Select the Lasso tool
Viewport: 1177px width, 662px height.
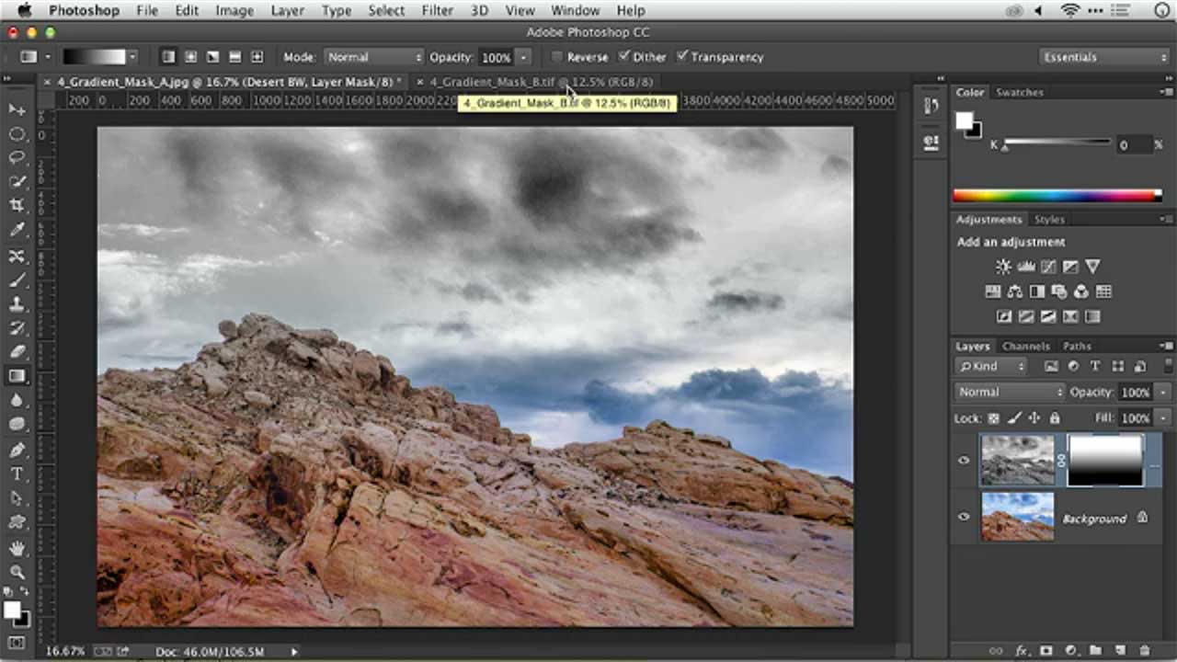click(x=17, y=157)
